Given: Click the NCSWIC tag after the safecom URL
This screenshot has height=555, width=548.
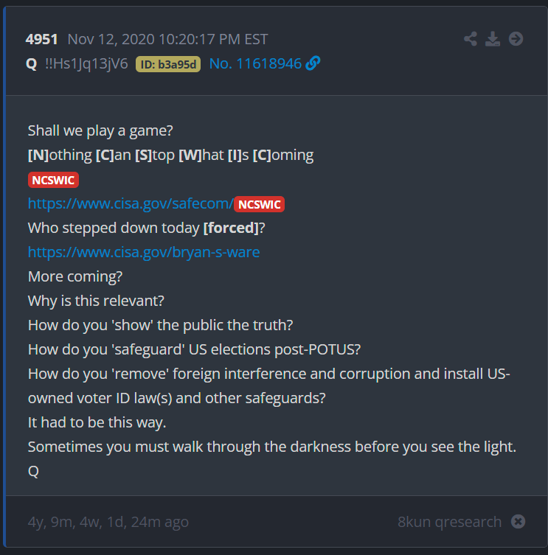Looking at the screenshot, I should point(260,204).
